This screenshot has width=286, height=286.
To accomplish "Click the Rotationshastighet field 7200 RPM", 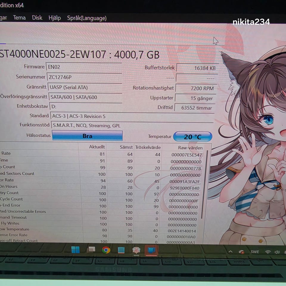I will tap(196, 88).
